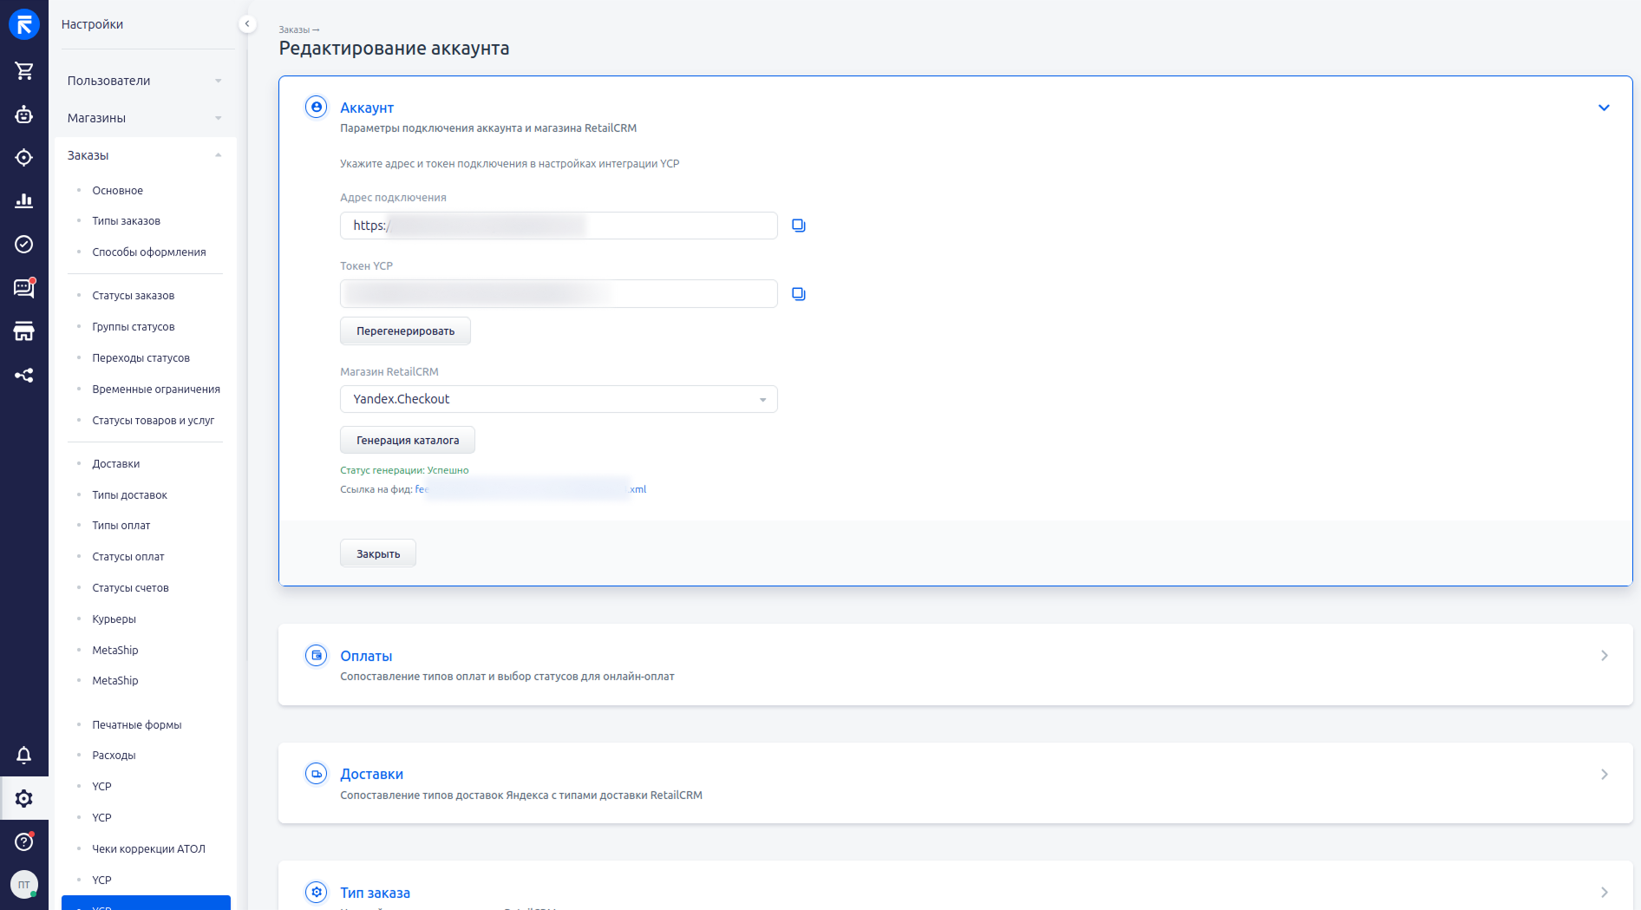Viewport: 1641px width, 910px height.
Task: Copy the YCP token
Action: pyautogui.click(x=799, y=294)
